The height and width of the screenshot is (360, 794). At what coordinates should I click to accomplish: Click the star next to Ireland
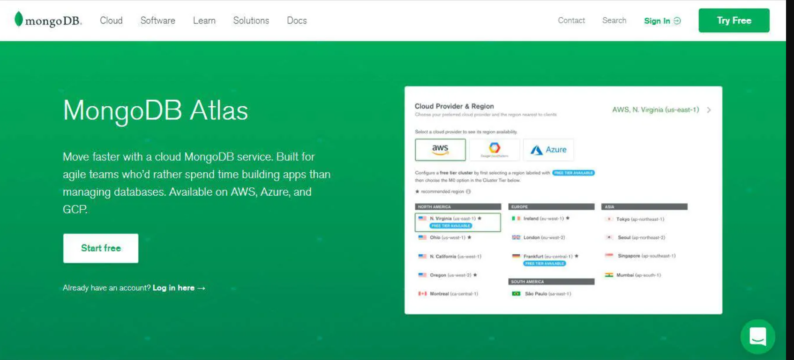(568, 219)
